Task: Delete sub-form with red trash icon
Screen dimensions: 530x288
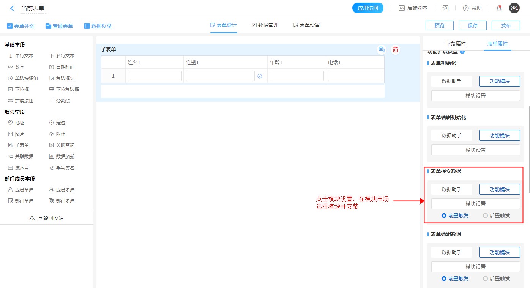Action: (x=395, y=49)
